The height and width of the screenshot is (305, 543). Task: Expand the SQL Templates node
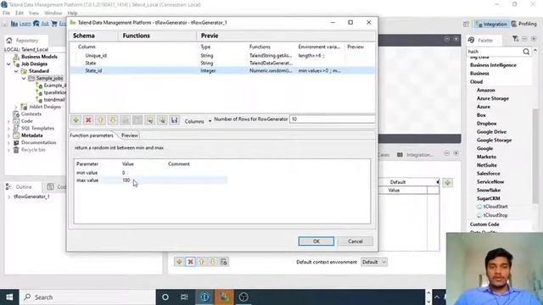(x=8, y=128)
